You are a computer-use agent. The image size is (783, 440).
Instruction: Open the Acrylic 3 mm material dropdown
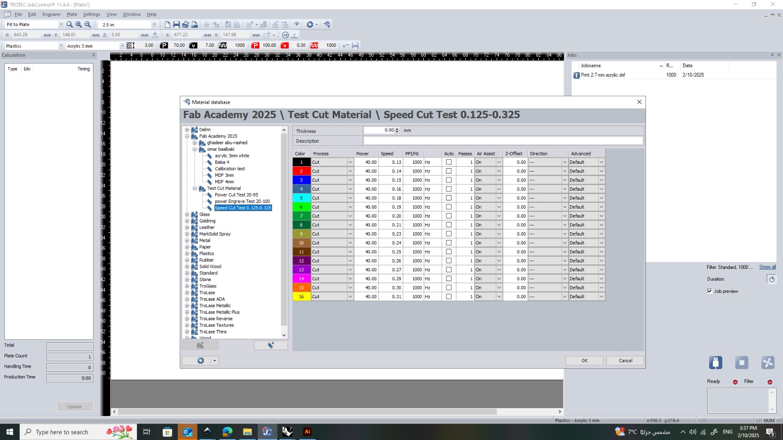(122, 46)
